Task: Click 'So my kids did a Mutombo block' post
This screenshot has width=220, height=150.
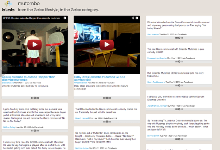Action: click(x=106, y=138)
